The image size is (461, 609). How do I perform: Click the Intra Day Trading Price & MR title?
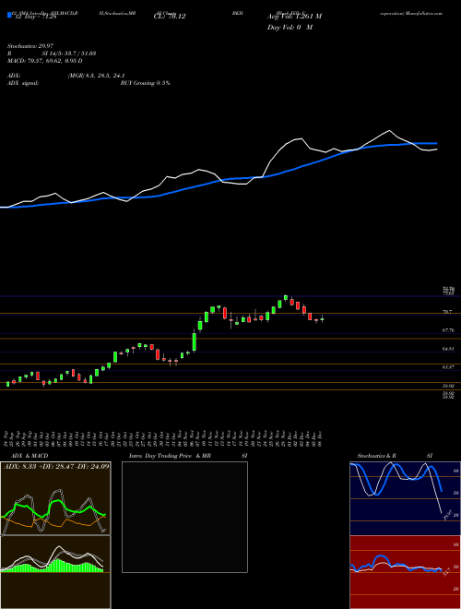click(170, 456)
